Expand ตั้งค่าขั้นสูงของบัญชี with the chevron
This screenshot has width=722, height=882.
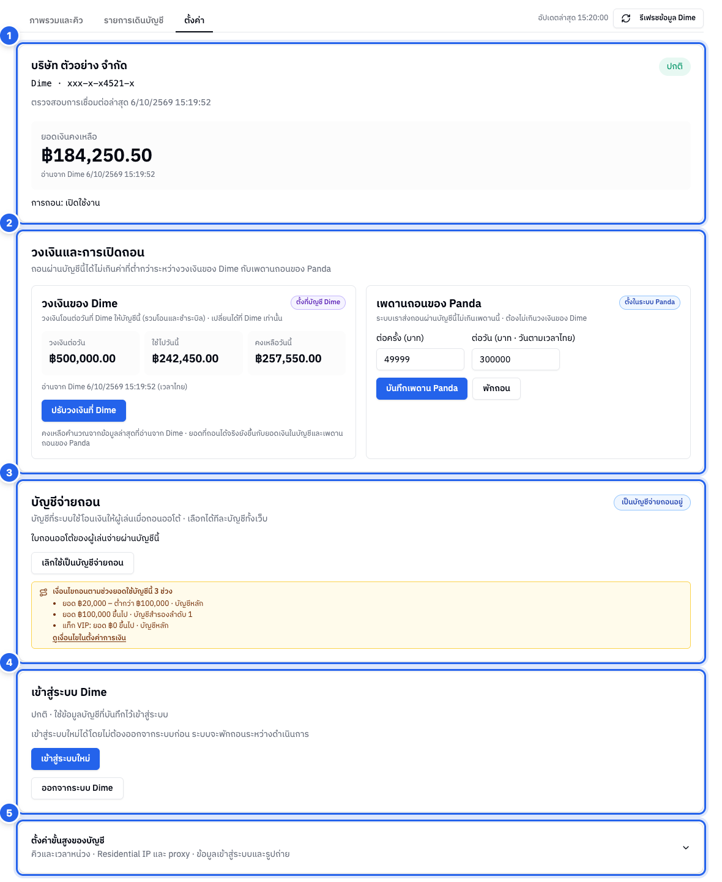click(686, 848)
